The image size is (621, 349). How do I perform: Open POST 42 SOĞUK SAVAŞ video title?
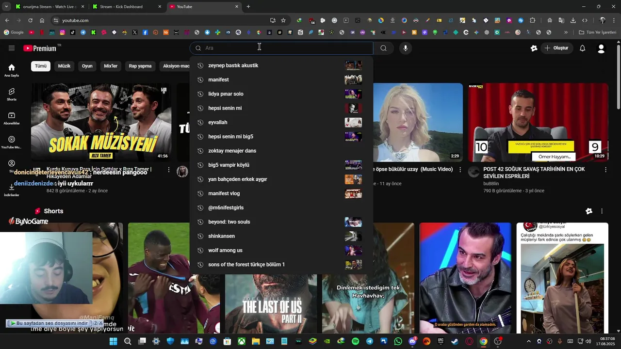534,173
